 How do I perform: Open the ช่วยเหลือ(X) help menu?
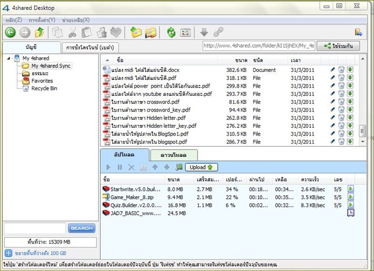tap(75, 20)
